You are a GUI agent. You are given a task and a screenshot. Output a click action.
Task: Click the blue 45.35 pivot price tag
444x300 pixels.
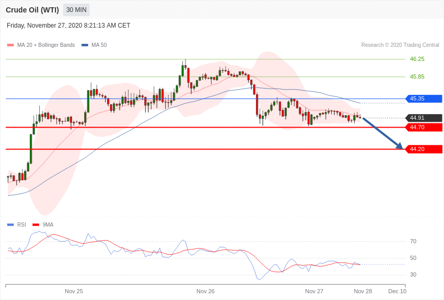[x=424, y=99]
